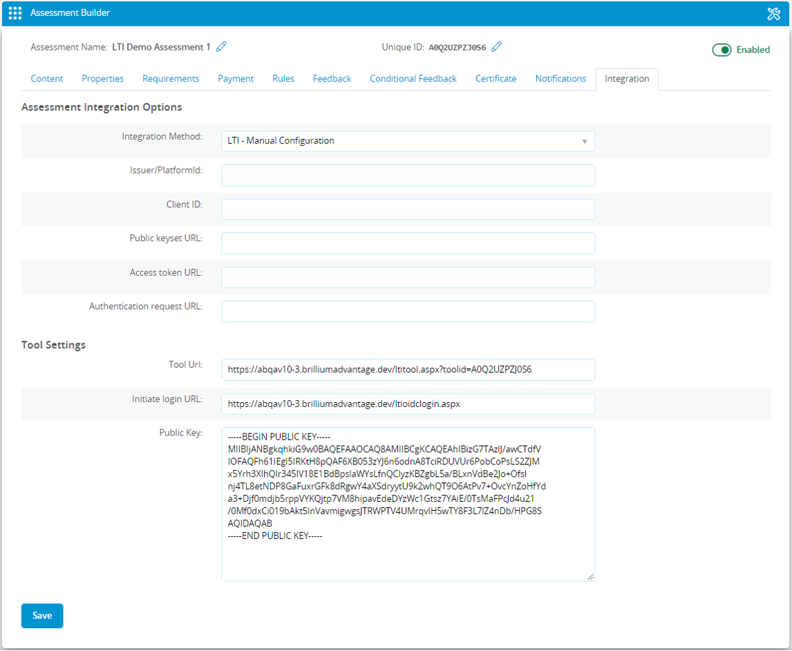Edit the Unique ID with the pencil icon

click(496, 47)
